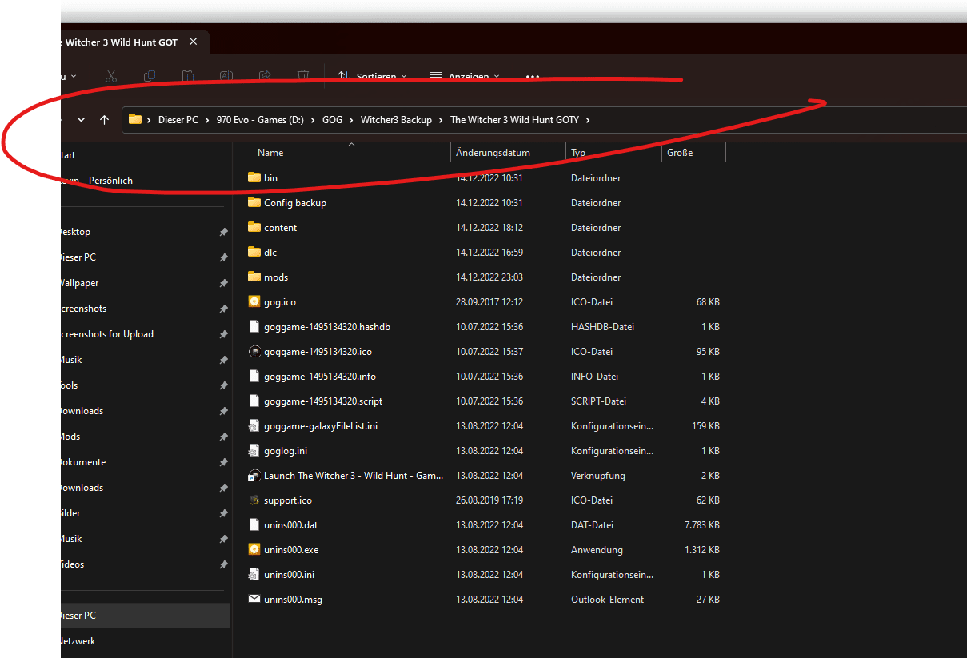Sort by the Typ column header

click(x=578, y=153)
